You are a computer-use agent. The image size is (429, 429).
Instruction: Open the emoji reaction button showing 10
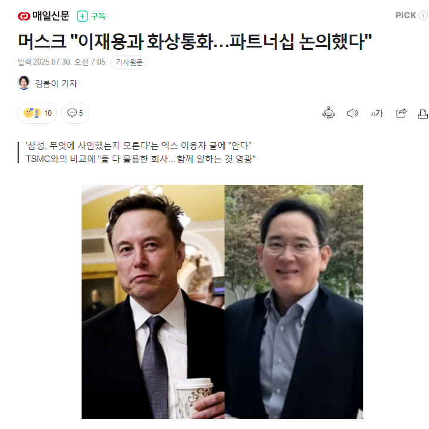[x=37, y=113]
